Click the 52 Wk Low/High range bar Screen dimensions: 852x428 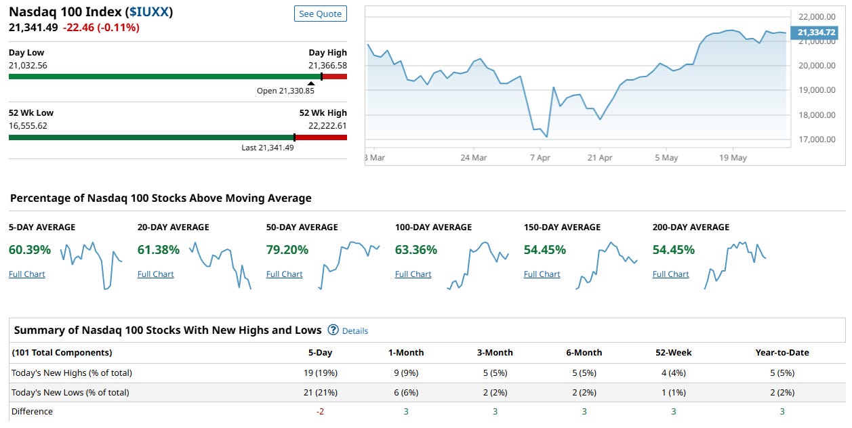pyautogui.click(x=178, y=137)
